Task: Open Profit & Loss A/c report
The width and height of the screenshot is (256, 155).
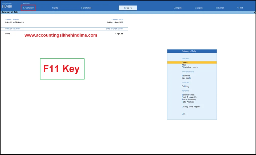Action: 189,97
